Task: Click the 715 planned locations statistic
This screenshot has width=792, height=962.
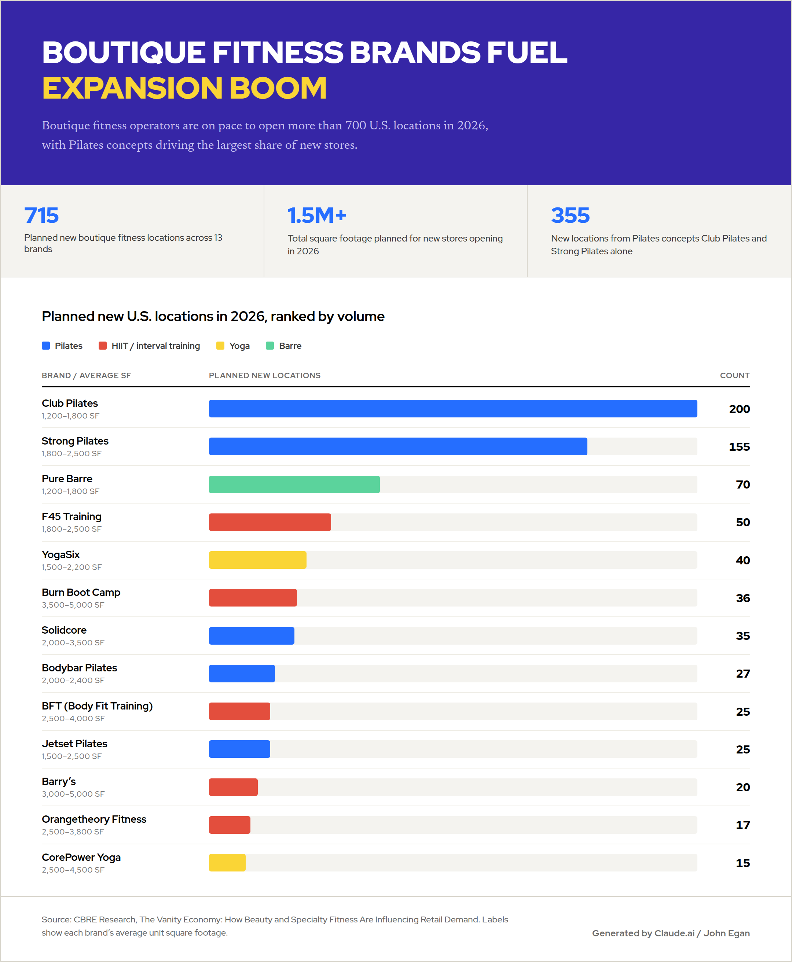Action: [x=41, y=215]
